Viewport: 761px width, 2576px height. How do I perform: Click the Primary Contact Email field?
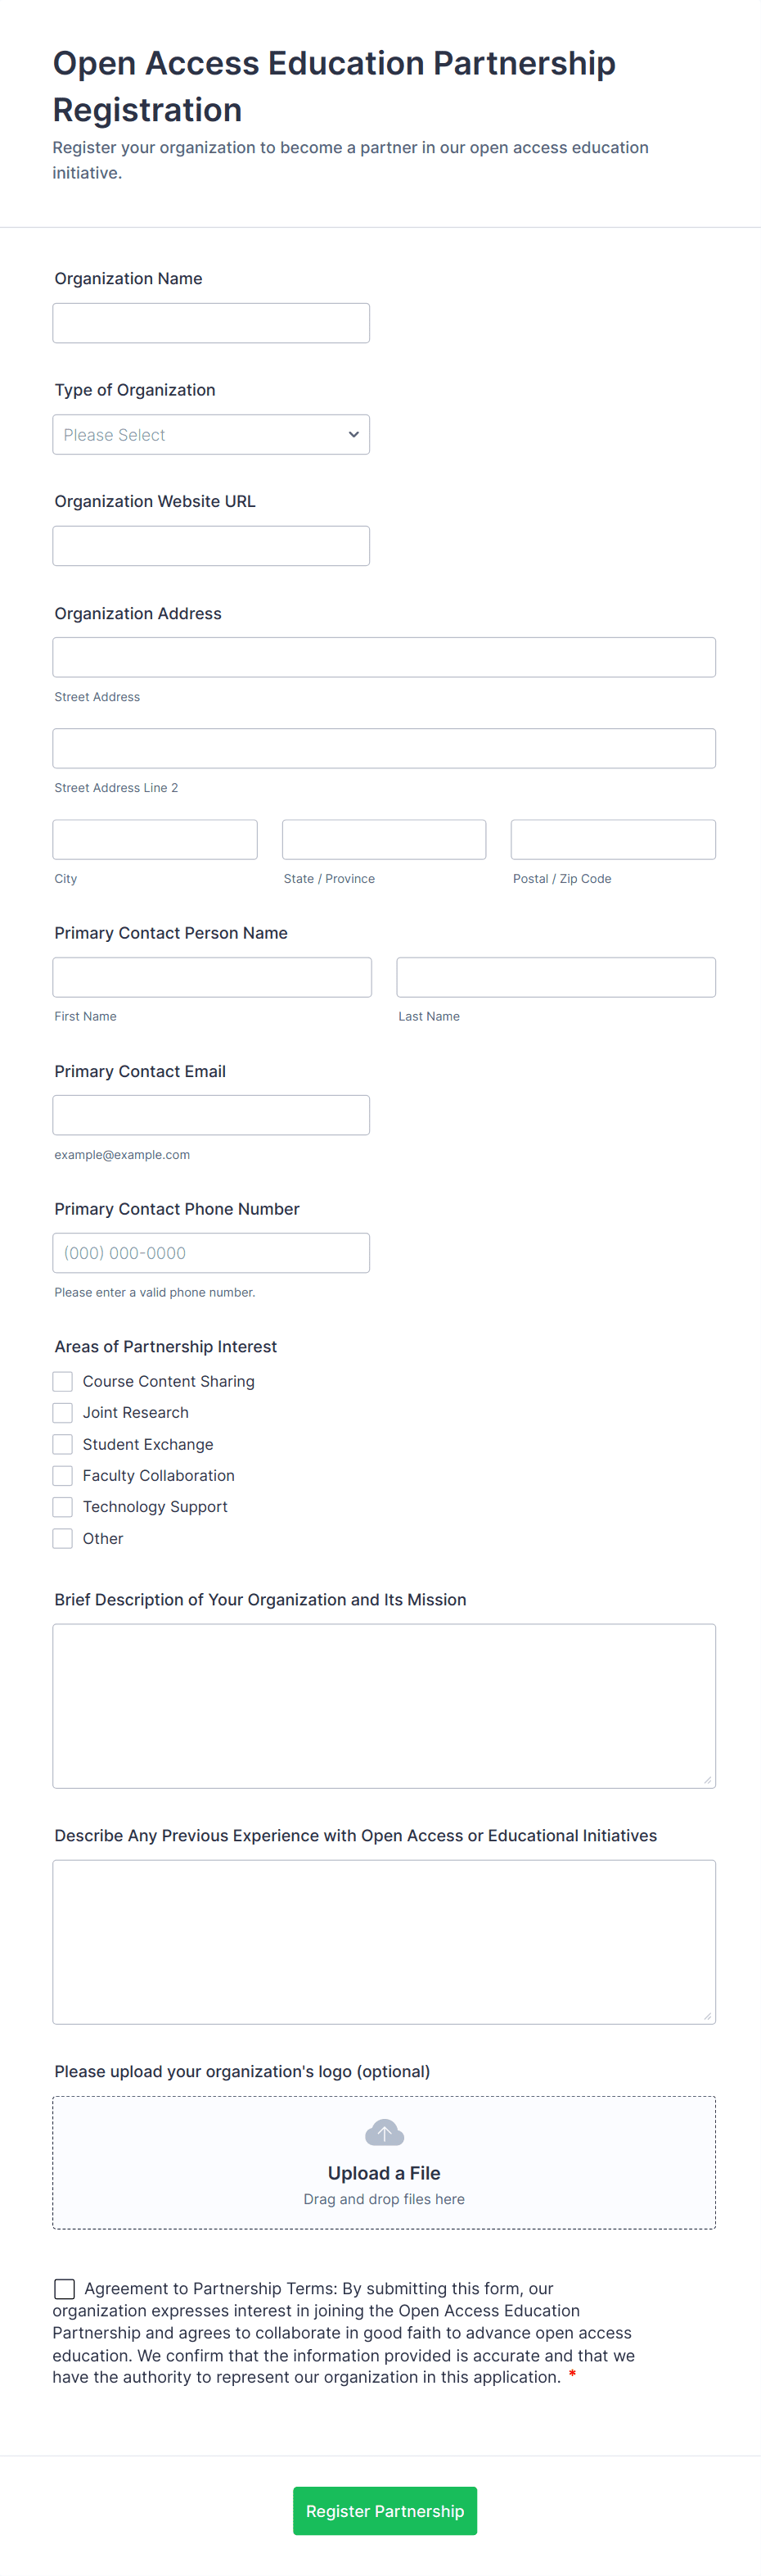click(x=211, y=1115)
